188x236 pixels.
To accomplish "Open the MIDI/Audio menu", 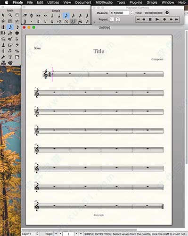I will pos(104,2).
